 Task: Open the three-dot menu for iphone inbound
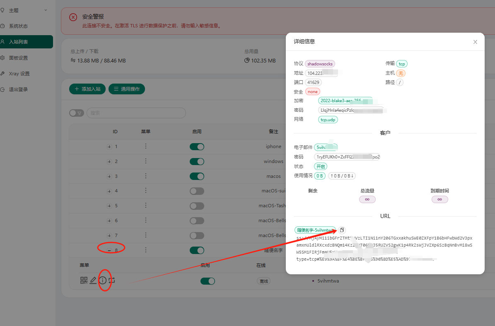click(145, 146)
